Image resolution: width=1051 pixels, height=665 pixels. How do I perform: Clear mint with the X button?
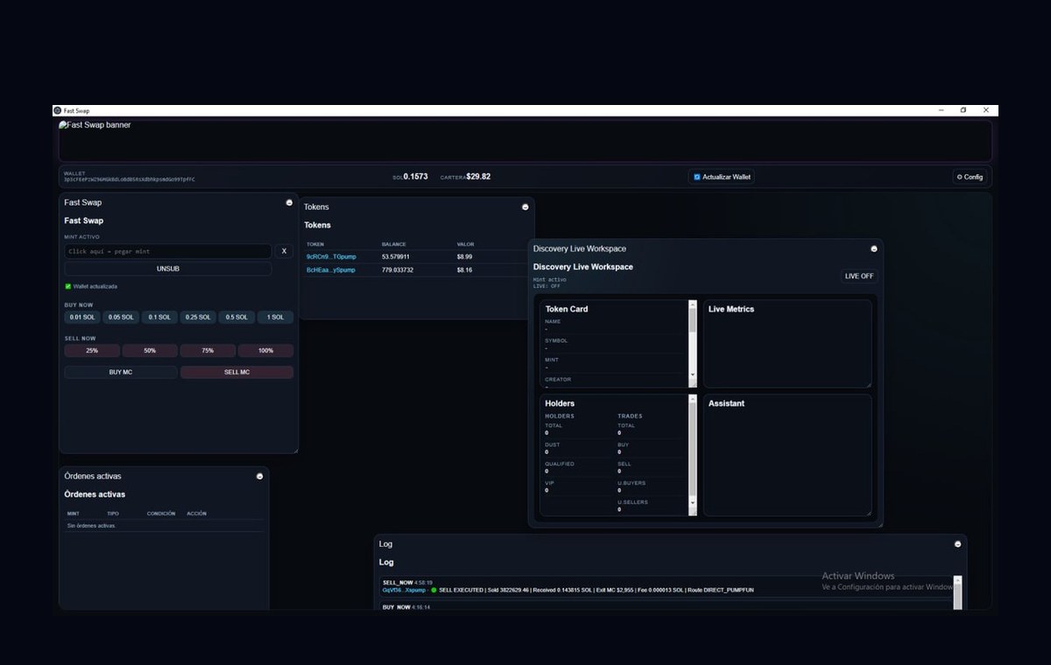[x=284, y=251]
